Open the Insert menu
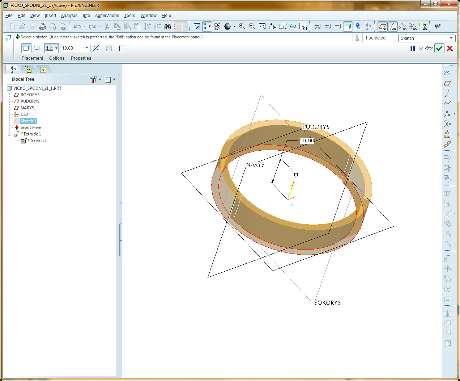The image size is (460, 381). (x=50, y=16)
